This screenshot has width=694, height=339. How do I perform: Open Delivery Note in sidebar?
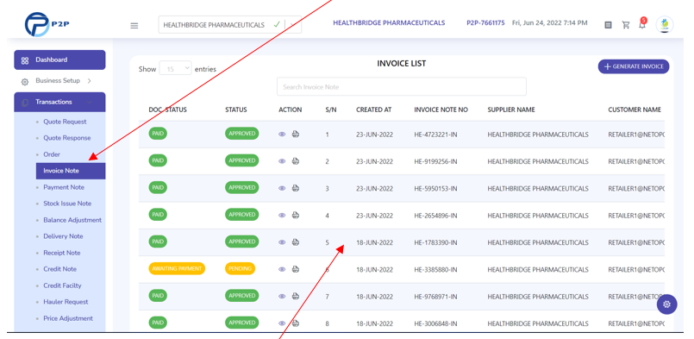(63, 236)
